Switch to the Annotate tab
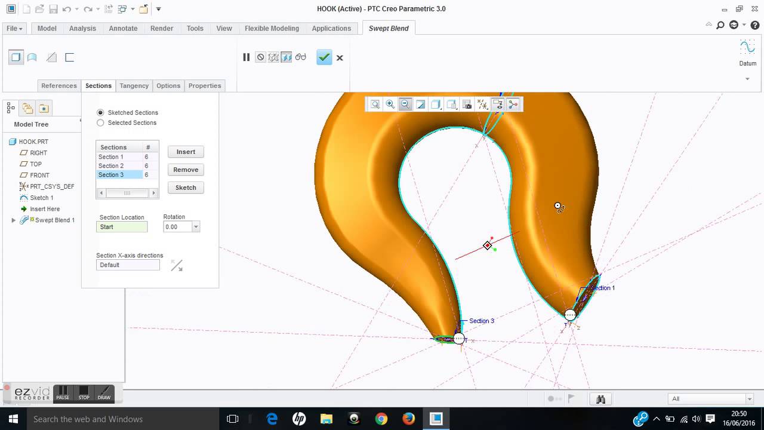The image size is (764, 430). pos(123,28)
